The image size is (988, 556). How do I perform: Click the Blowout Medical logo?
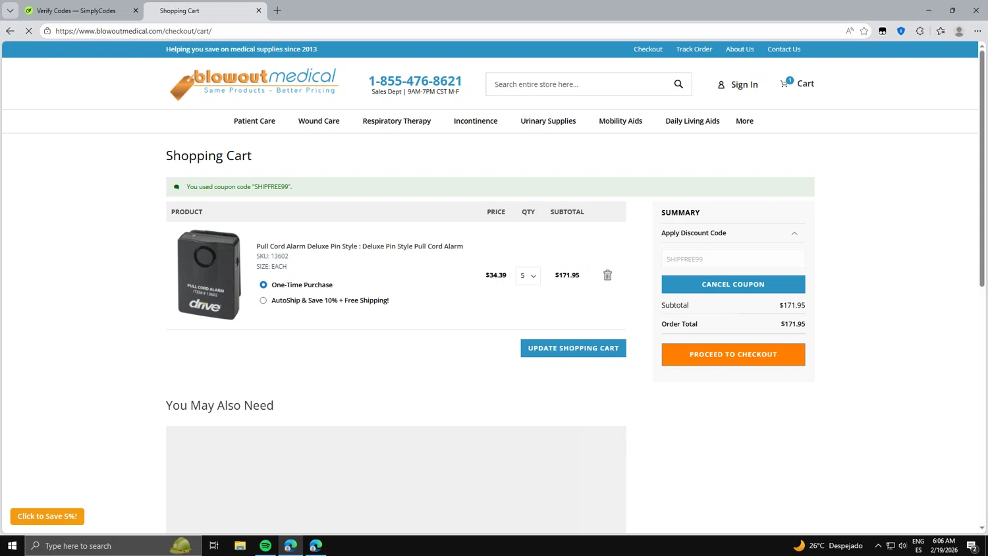[x=254, y=84]
